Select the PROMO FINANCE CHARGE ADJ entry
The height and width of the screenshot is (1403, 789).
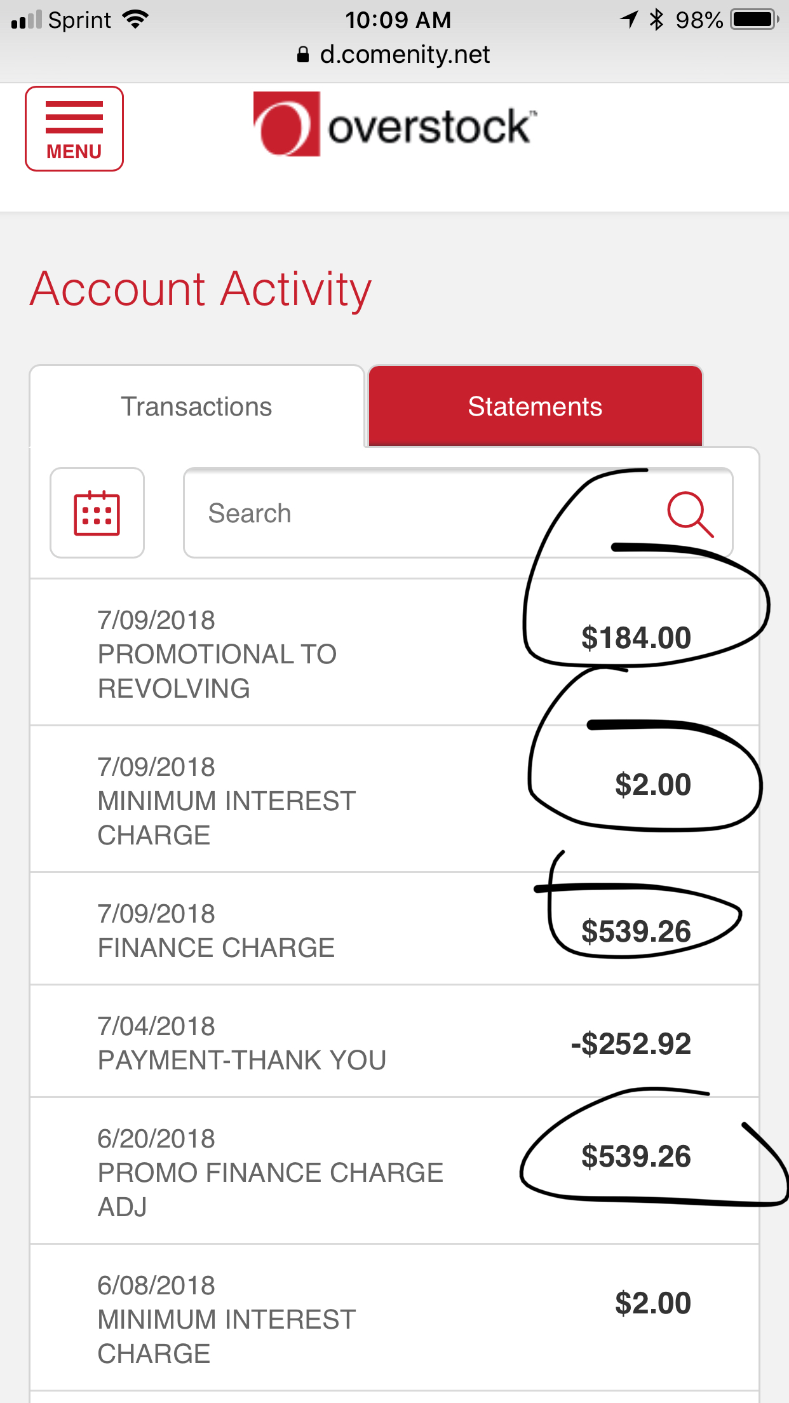pyautogui.click(x=394, y=1171)
